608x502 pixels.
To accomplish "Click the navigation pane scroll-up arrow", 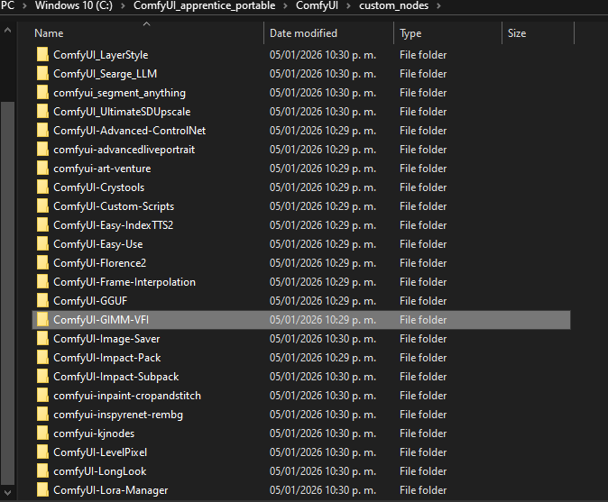I will point(7,30).
